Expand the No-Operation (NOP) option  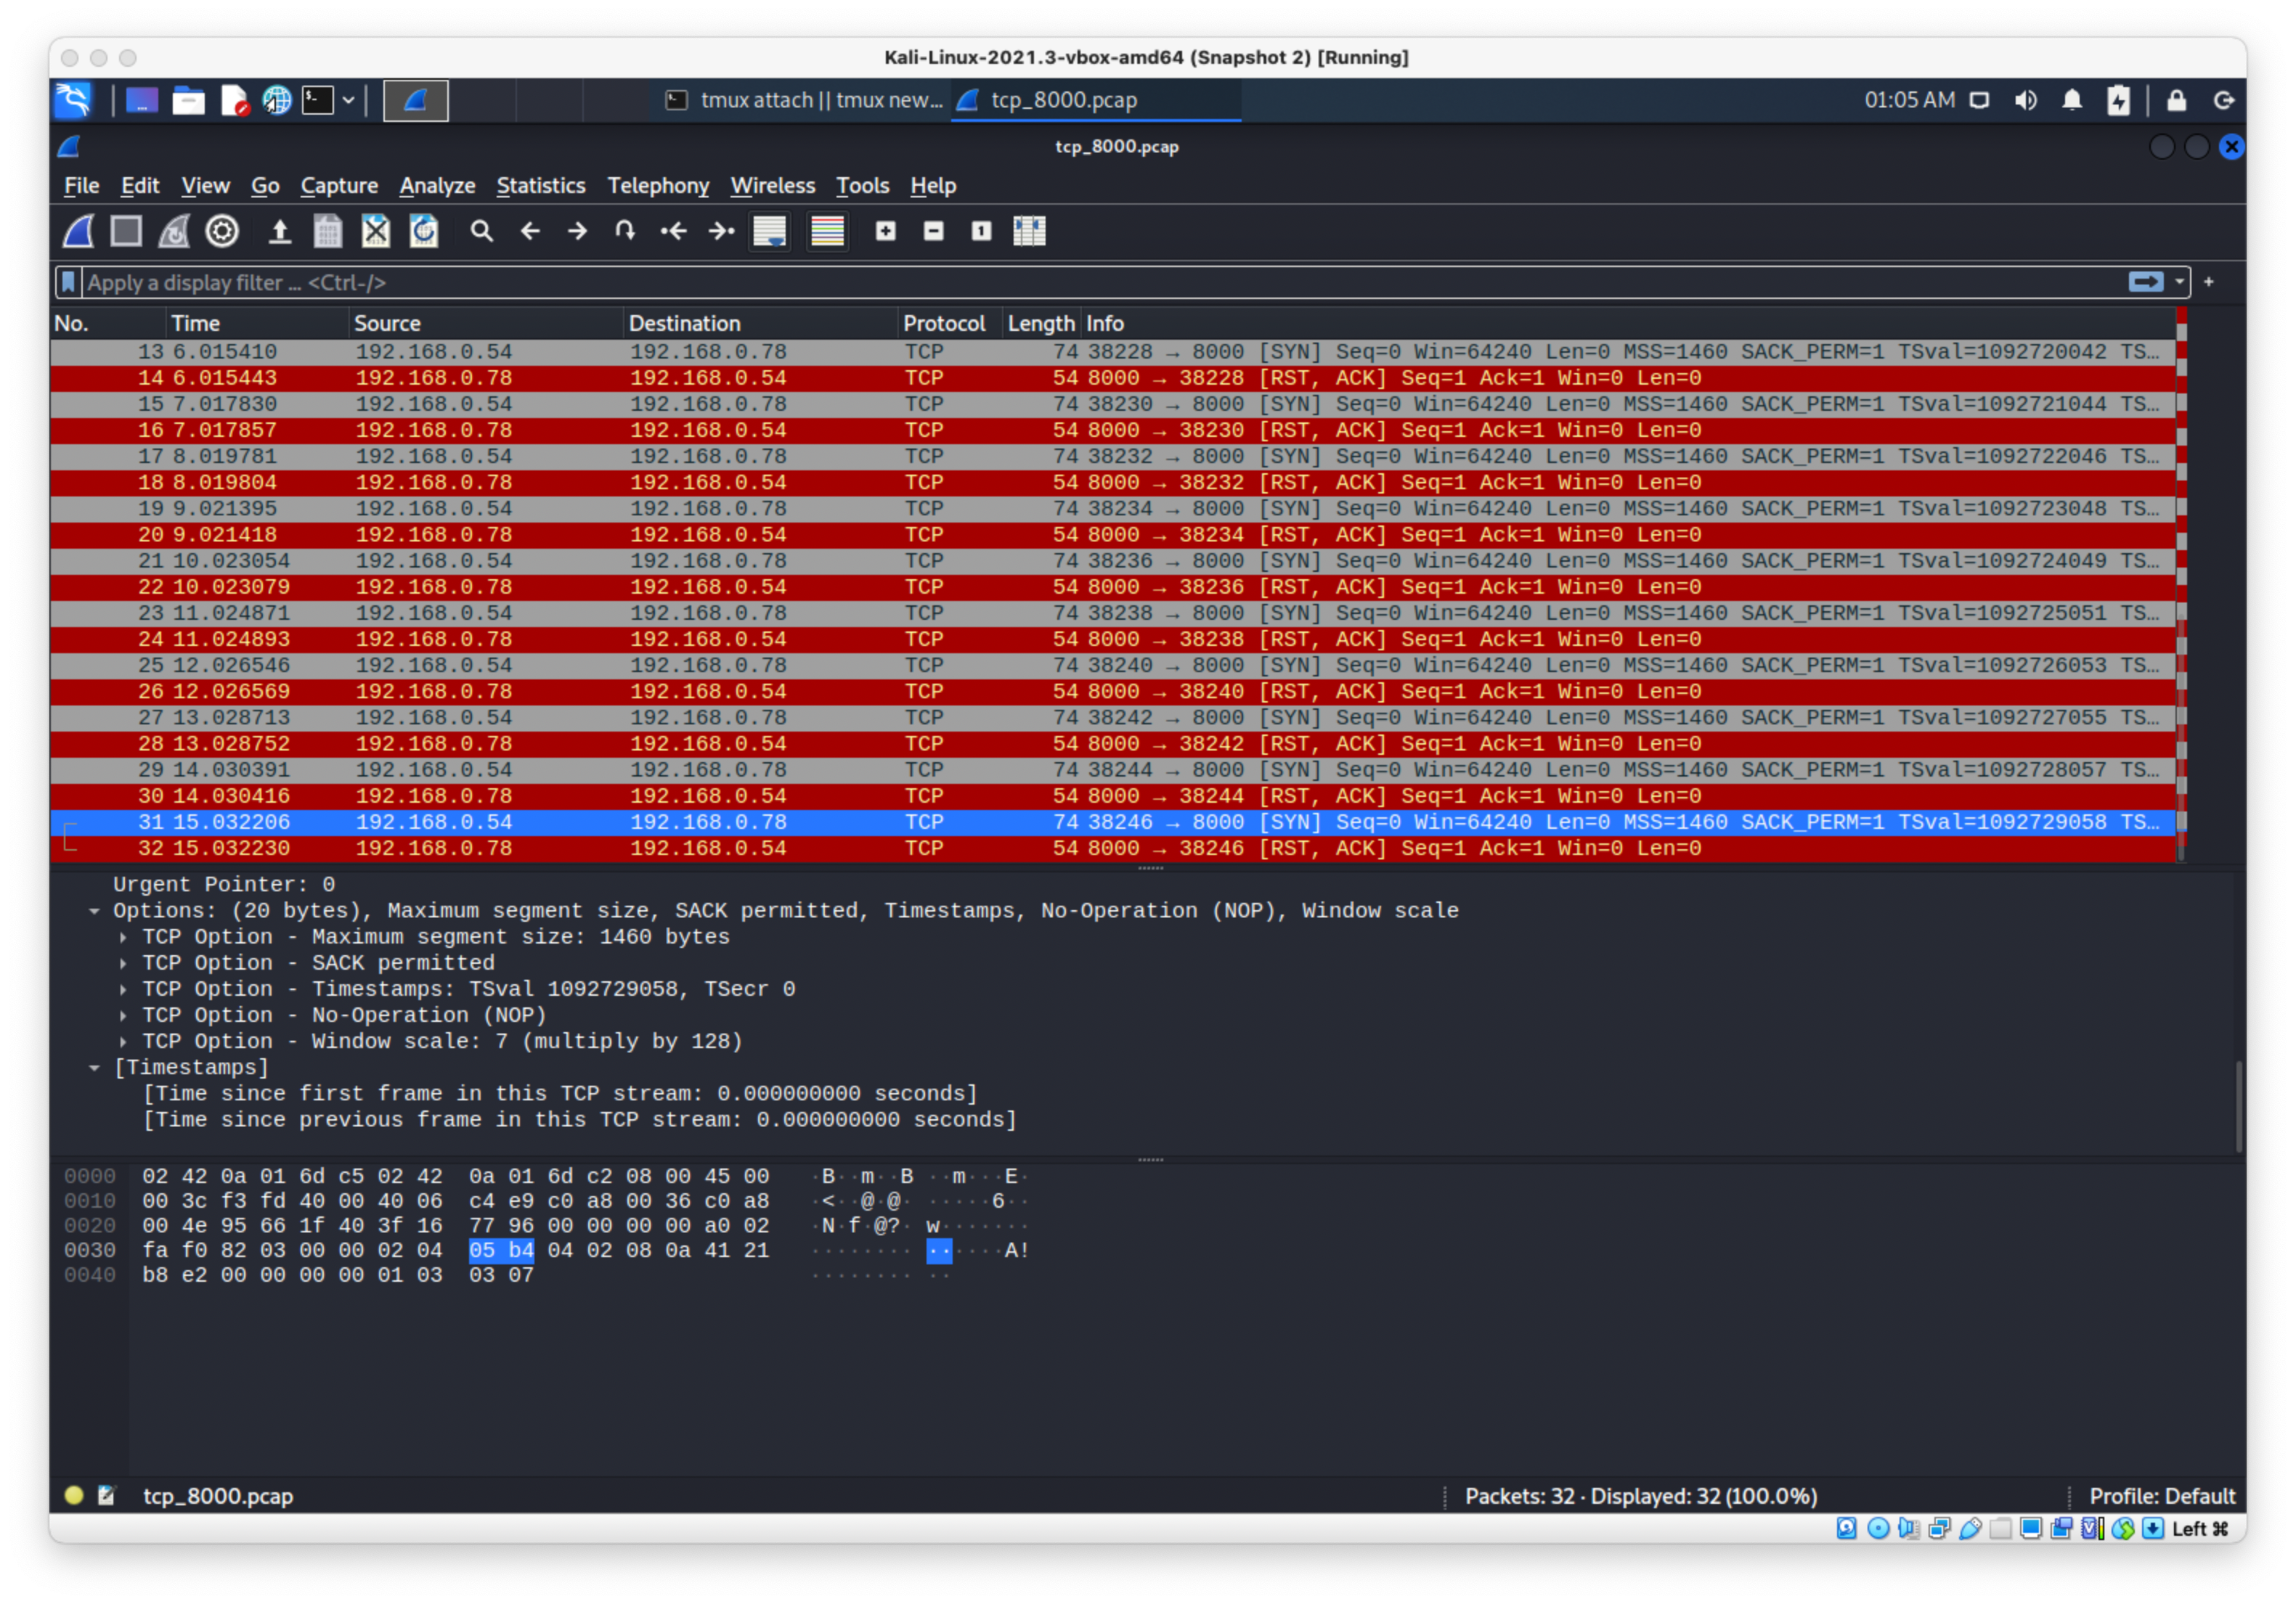(123, 1015)
